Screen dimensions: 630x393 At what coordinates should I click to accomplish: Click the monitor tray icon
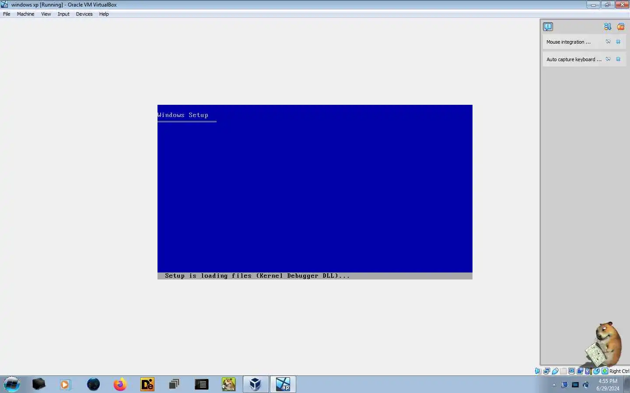pyautogui.click(x=575, y=385)
